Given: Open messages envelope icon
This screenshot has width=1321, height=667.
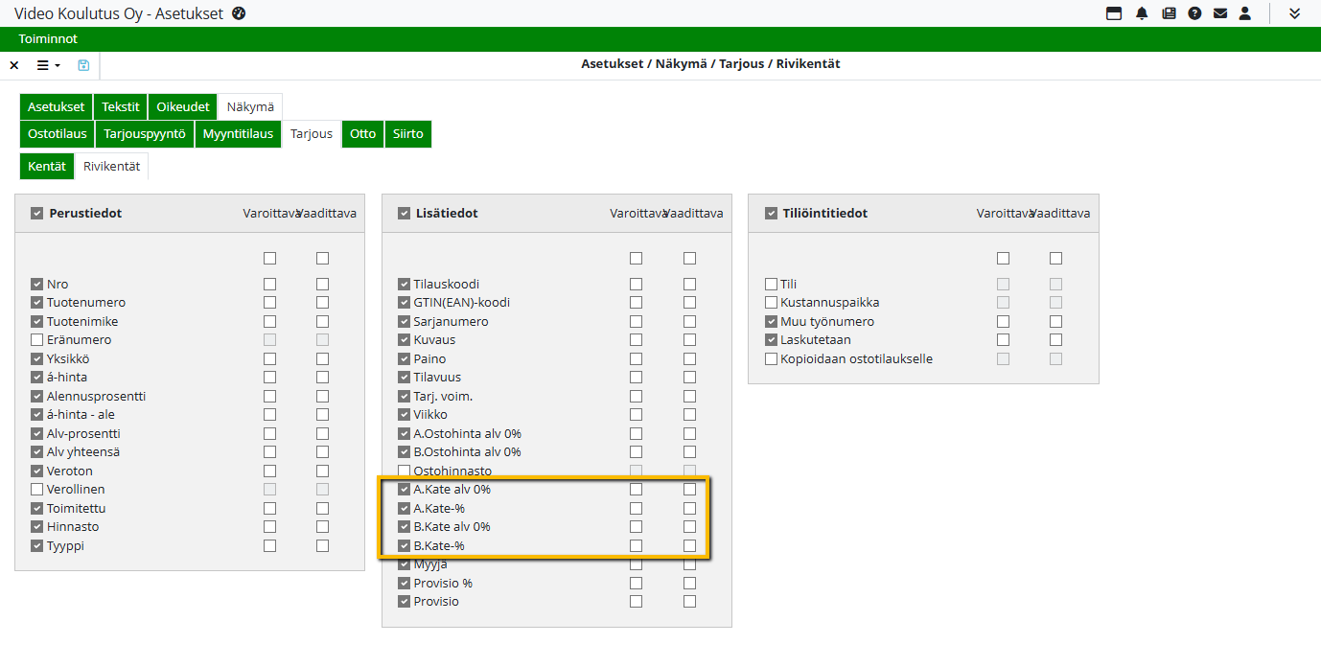Looking at the screenshot, I should [1220, 13].
